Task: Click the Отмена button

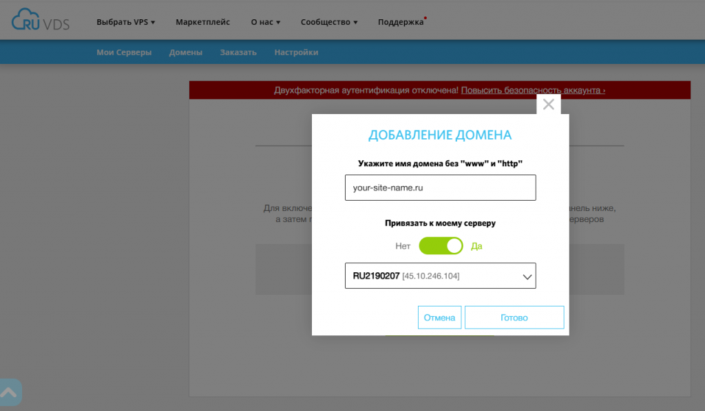Action: pyautogui.click(x=439, y=318)
